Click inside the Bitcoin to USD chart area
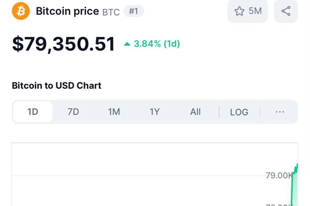 pyautogui.click(x=155, y=174)
